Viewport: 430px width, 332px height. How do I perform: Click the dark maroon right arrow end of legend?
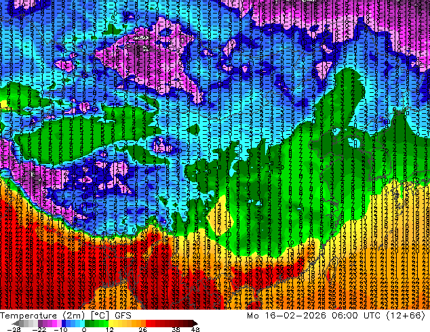pyautogui.click(x=195, y=323)
